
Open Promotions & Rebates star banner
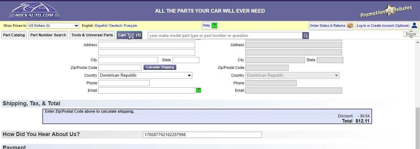click(386, 11)
